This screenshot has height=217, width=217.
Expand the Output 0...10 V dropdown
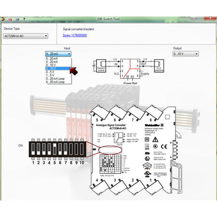click(186, 54)
